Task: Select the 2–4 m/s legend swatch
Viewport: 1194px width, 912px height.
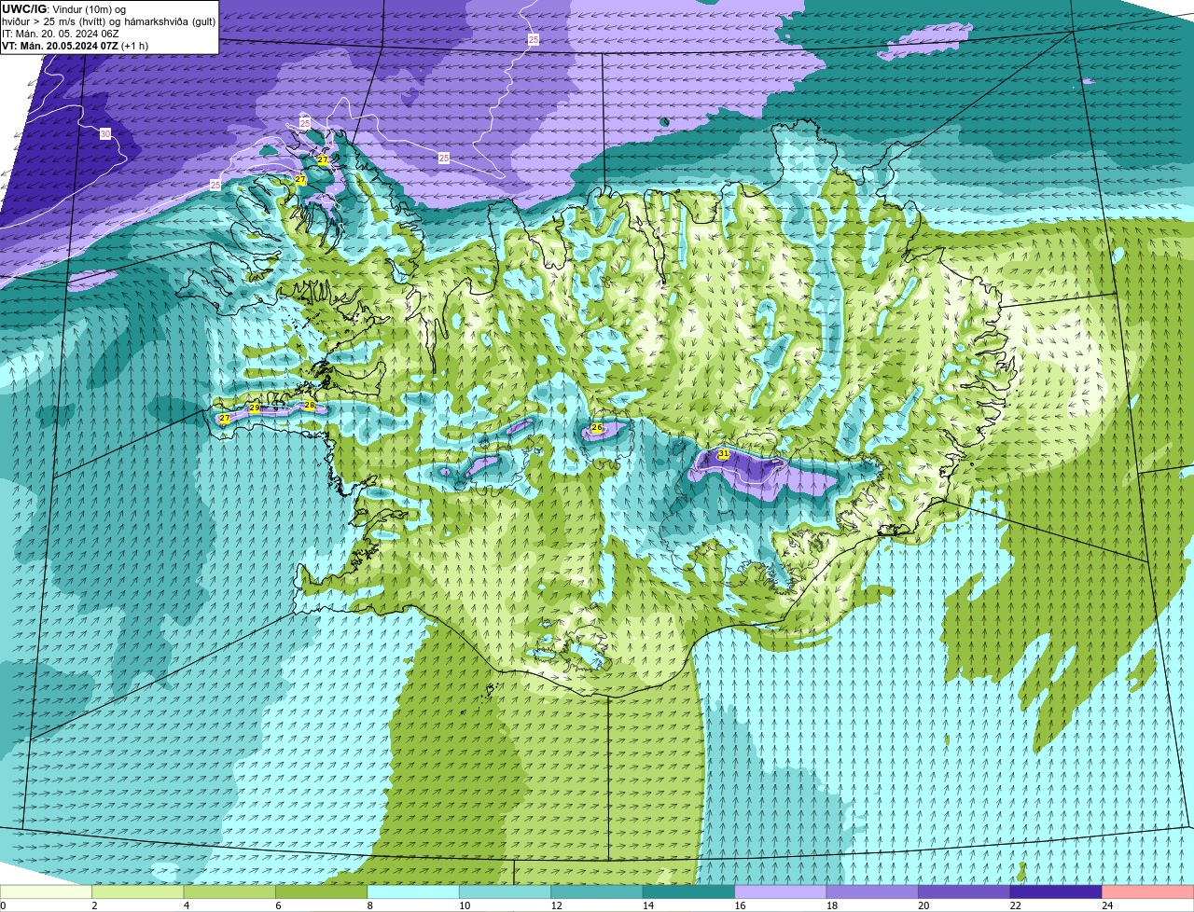Action: (x=138, y=891)
